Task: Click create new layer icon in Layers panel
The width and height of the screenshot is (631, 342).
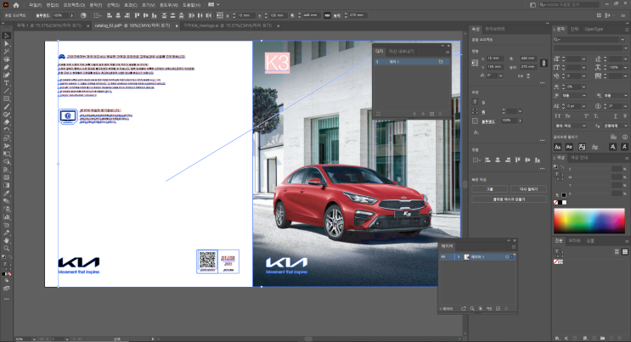Action: 498,309
